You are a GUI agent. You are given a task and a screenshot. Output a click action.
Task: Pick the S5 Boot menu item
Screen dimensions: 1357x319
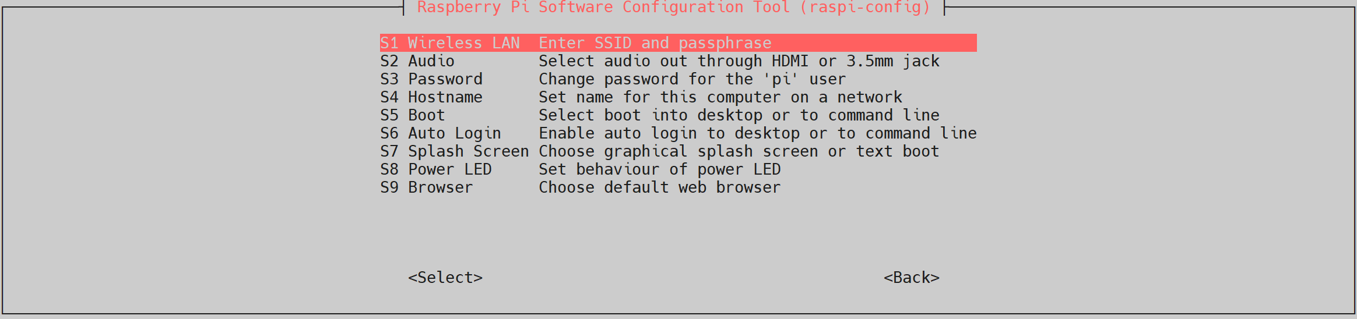tap(413, 115)
